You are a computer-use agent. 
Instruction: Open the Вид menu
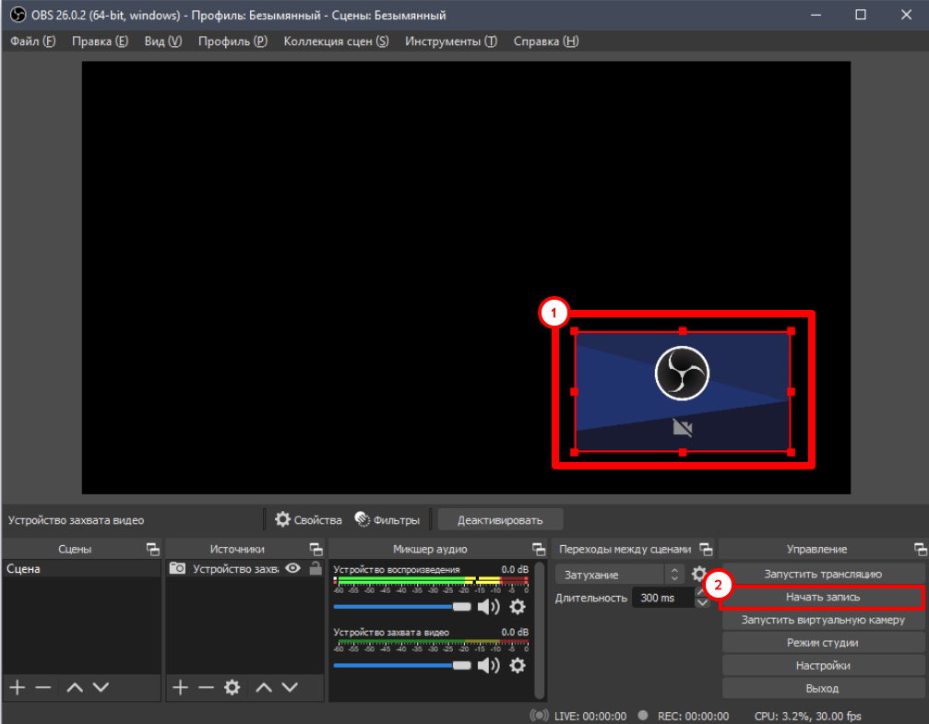pyautogui.click(x=163, y=42)
